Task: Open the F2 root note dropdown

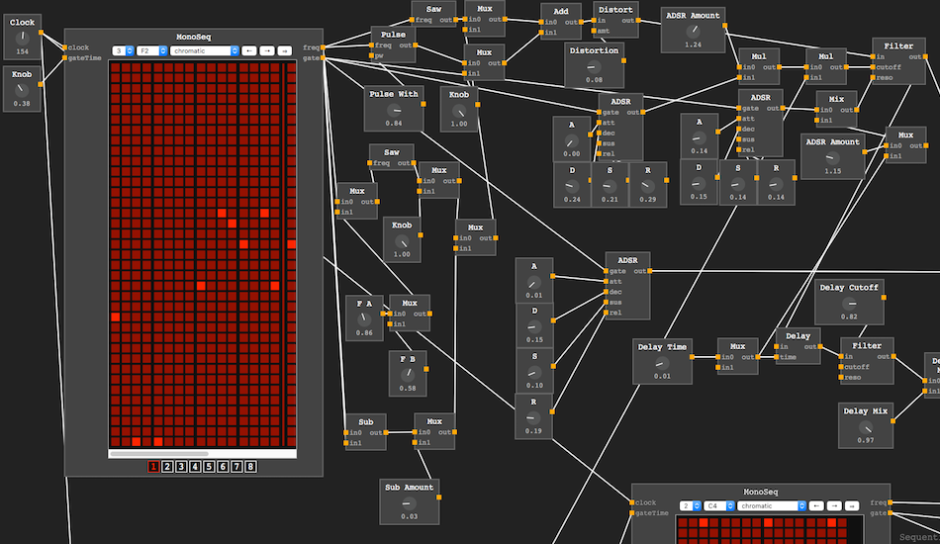Action: pos(150,50)
